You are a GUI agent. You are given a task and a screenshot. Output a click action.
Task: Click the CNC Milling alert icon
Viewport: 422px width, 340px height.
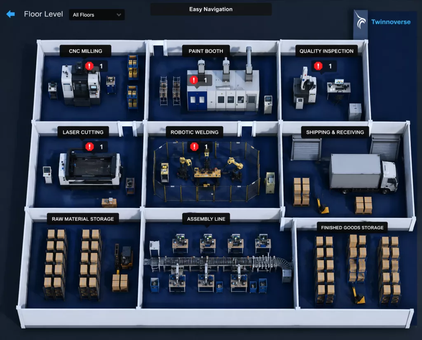(x=88, y=66)
